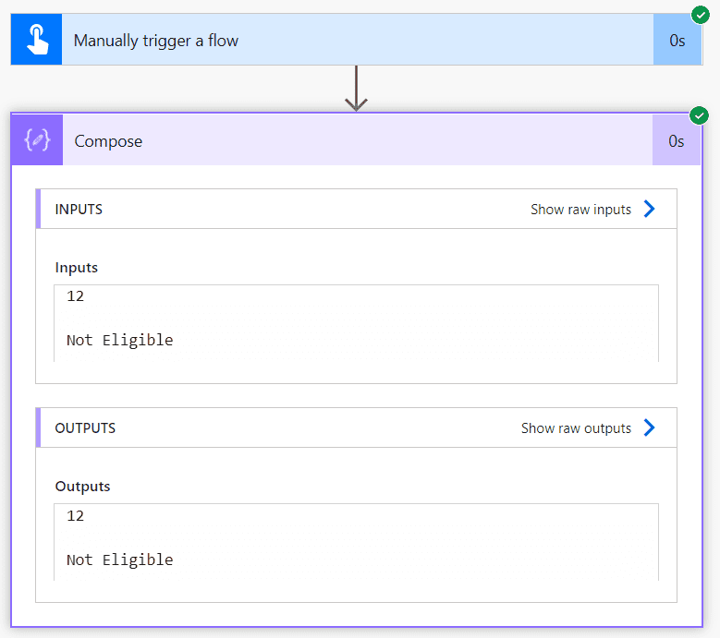Click the bold Inputs field label
The width and height of the screenshot is (720, 638).
click(76, 268)
